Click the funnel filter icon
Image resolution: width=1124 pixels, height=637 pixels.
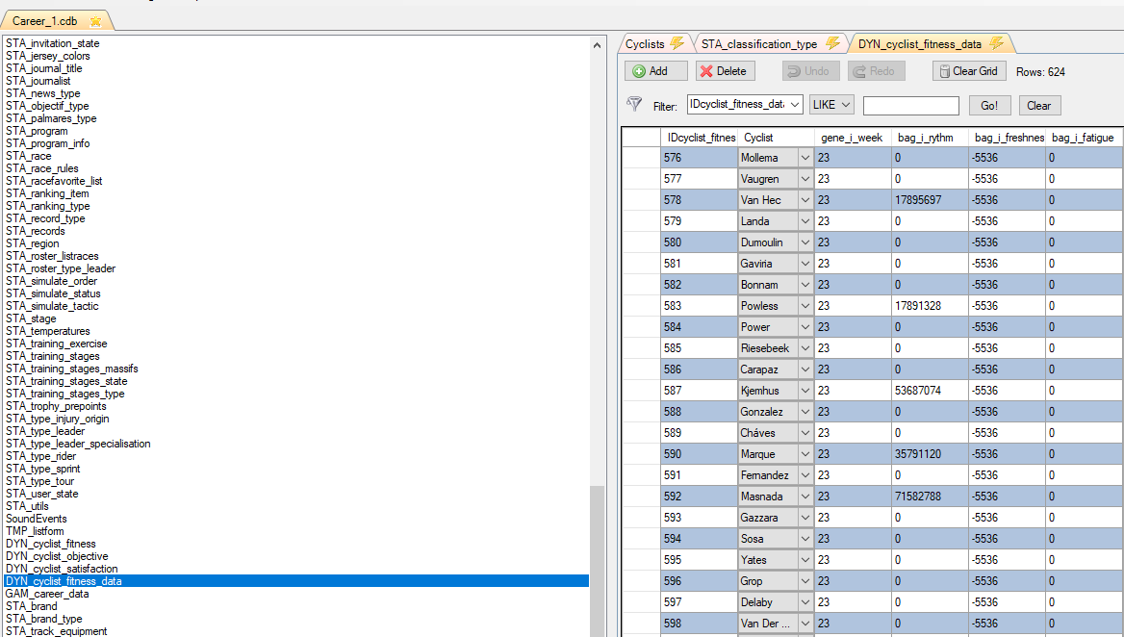[634, 104]
